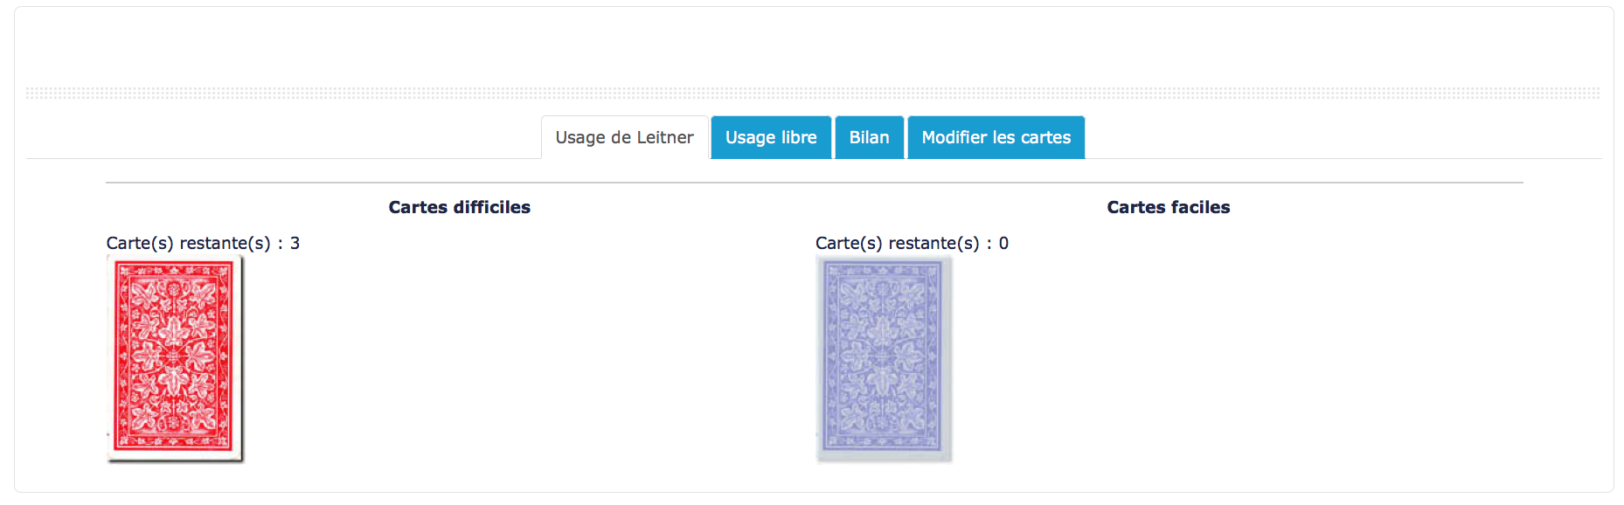The height and width of the screenshot is (505, 1624).
Task: Click the faded blue easy cards deck
Action: coord(883,358)
